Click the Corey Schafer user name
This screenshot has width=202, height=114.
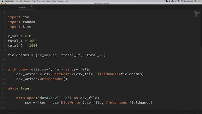pyautogui.click(x=189, y=1)
